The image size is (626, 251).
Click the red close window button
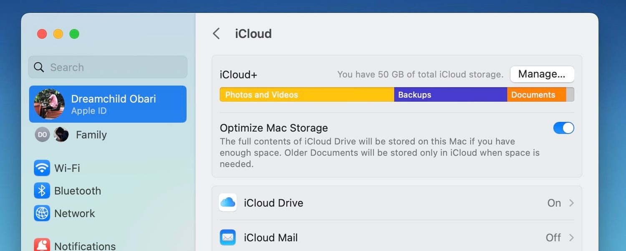point(42,34)
